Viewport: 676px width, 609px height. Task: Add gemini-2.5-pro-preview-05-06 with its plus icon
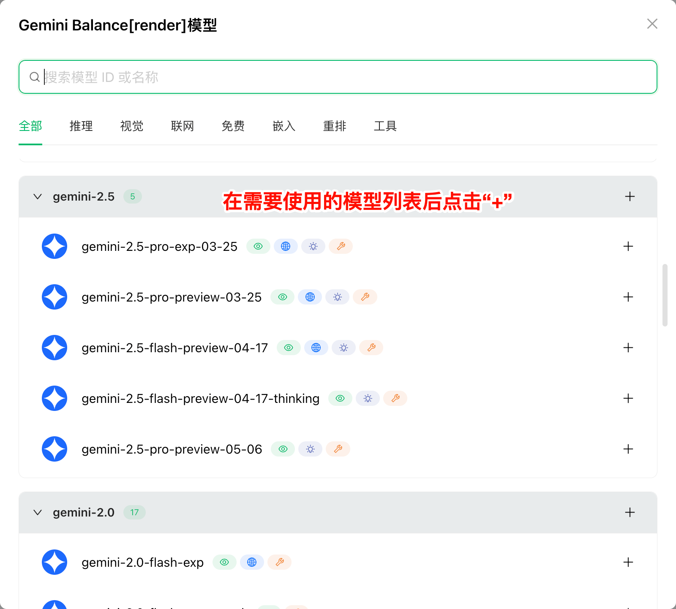click(x=628, y=449)
